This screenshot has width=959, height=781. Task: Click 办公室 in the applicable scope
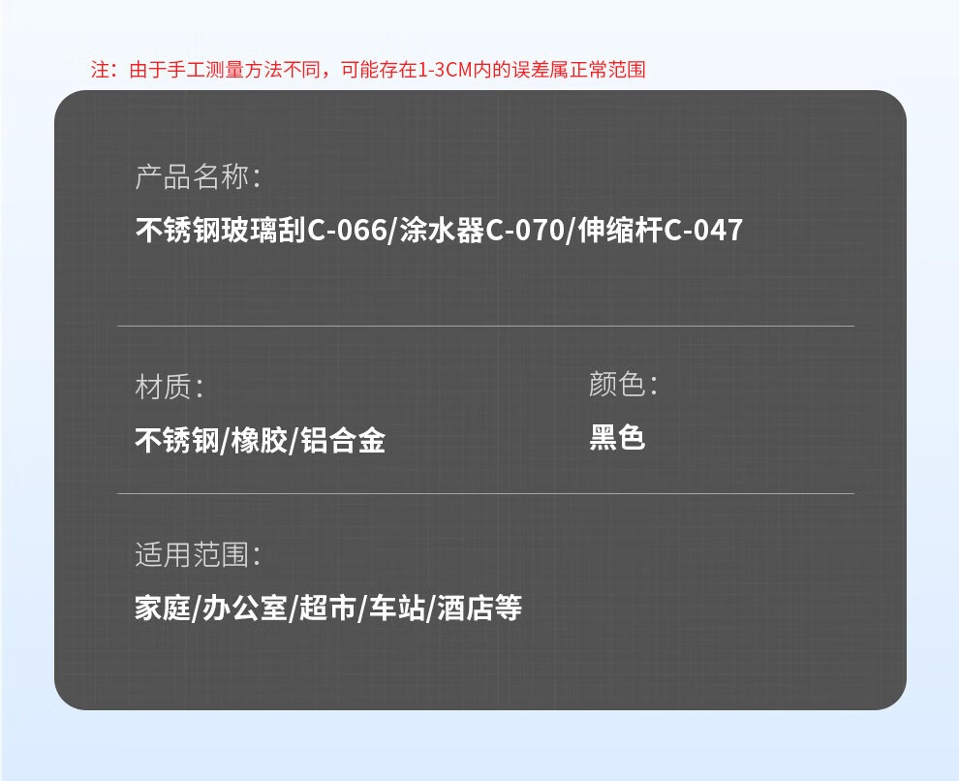click(x=244, y=609)
